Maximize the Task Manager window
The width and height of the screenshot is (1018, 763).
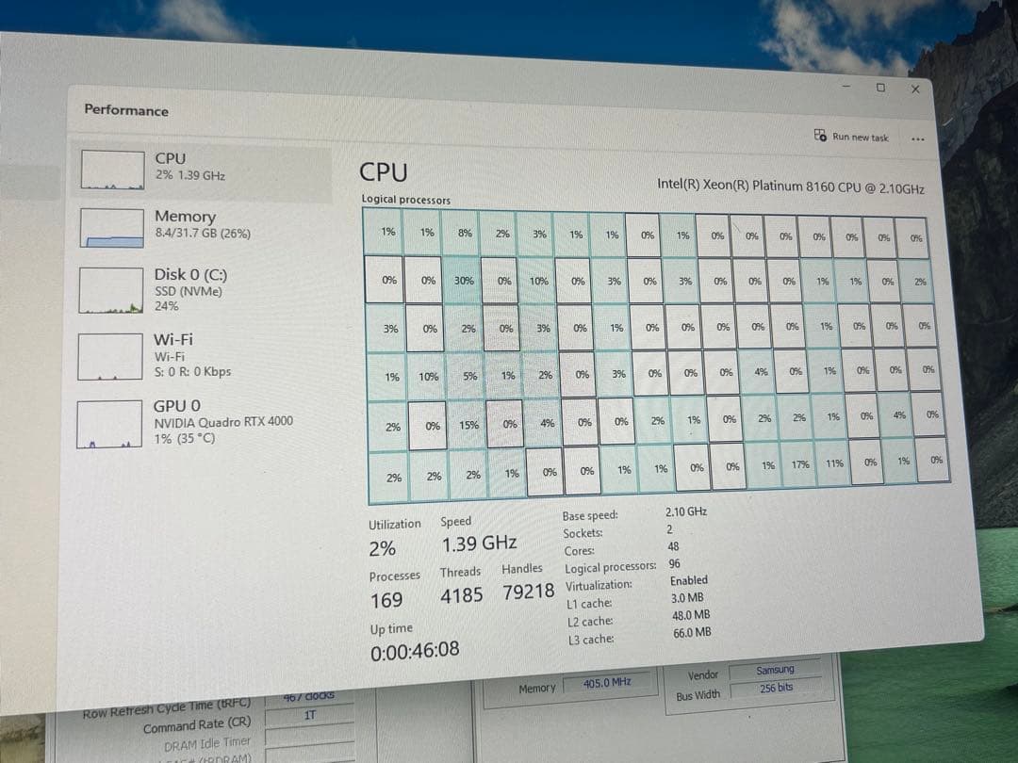pos(880,88)
